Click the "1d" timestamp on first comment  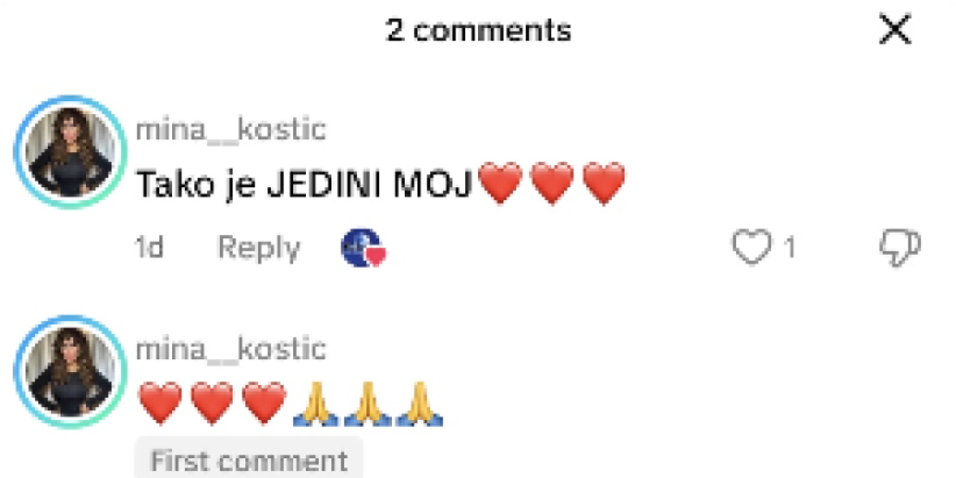pos(149,248)
